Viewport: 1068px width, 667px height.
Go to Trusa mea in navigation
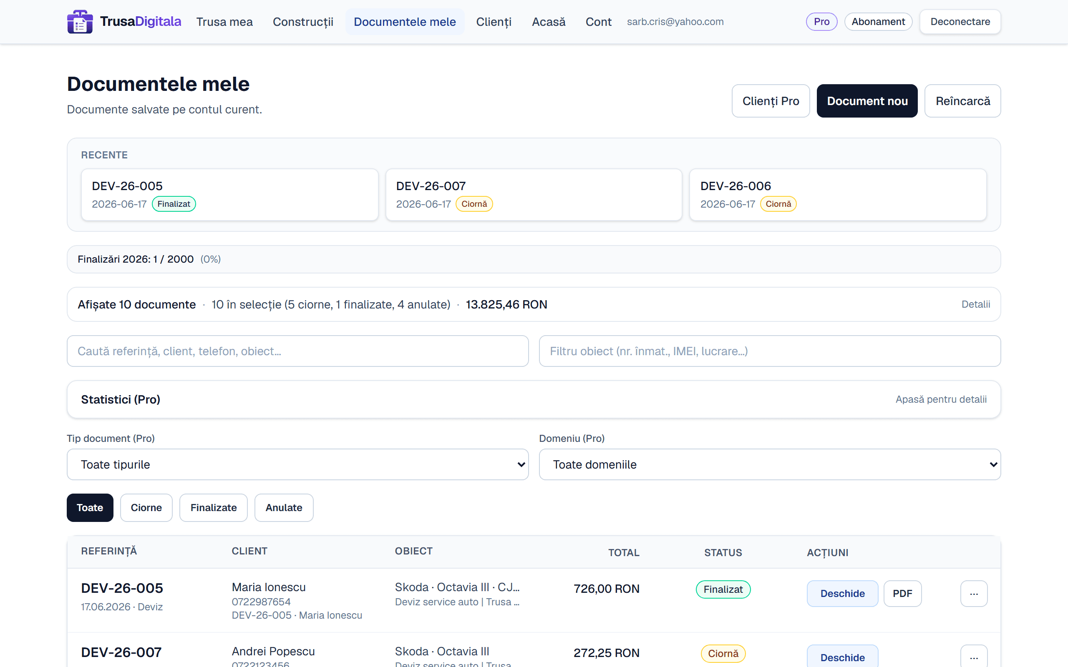224,22
